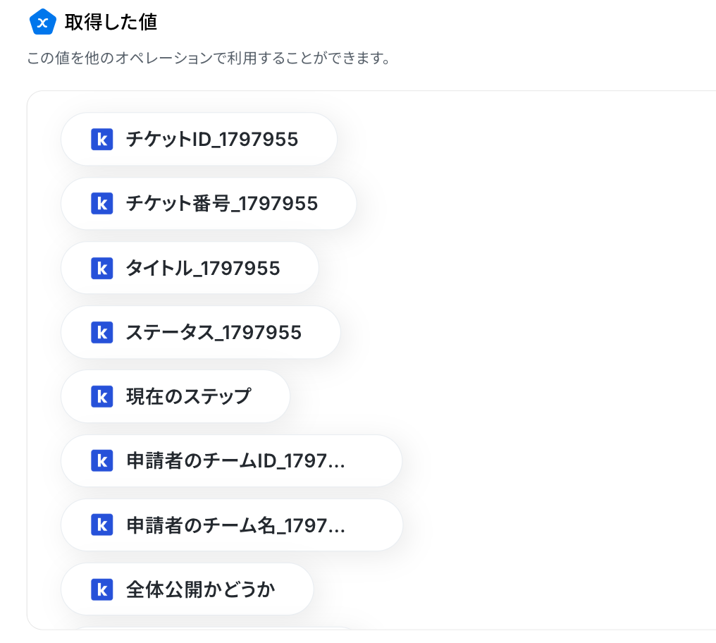Select the チケット番号_1797955 value chip
716x643 pixels.
point(209,203)
